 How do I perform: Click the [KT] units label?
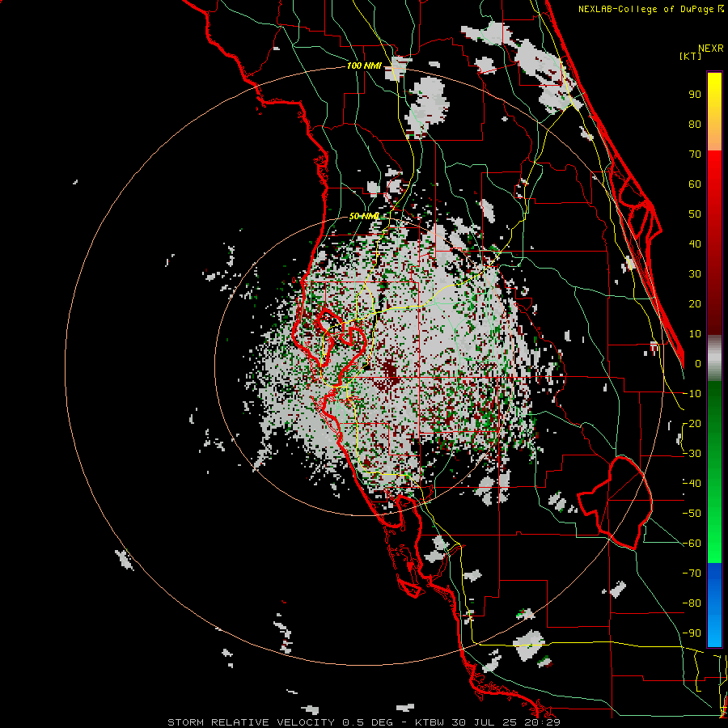(691, 56)
